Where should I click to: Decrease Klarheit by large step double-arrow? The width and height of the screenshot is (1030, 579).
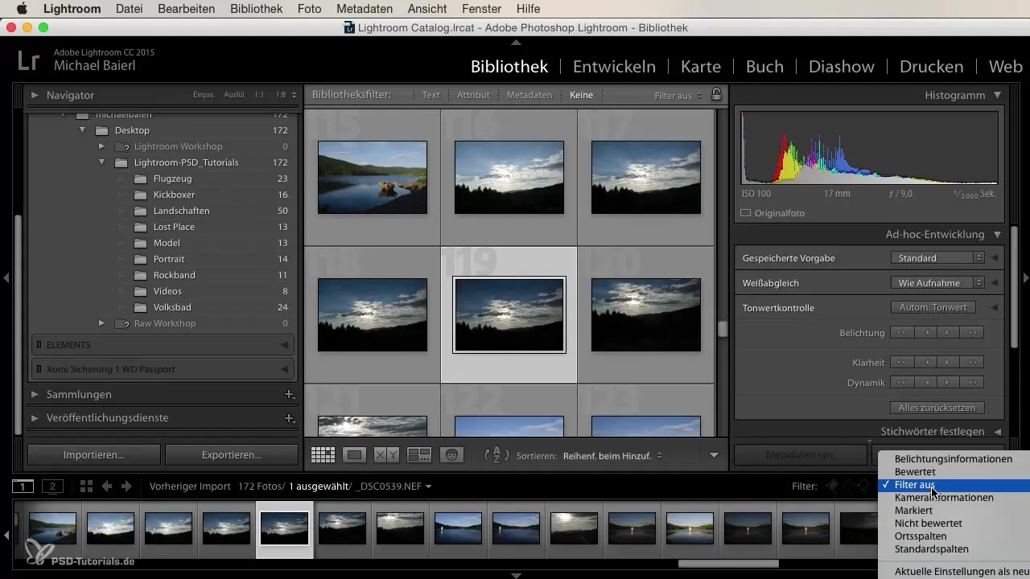coord(902,362)
